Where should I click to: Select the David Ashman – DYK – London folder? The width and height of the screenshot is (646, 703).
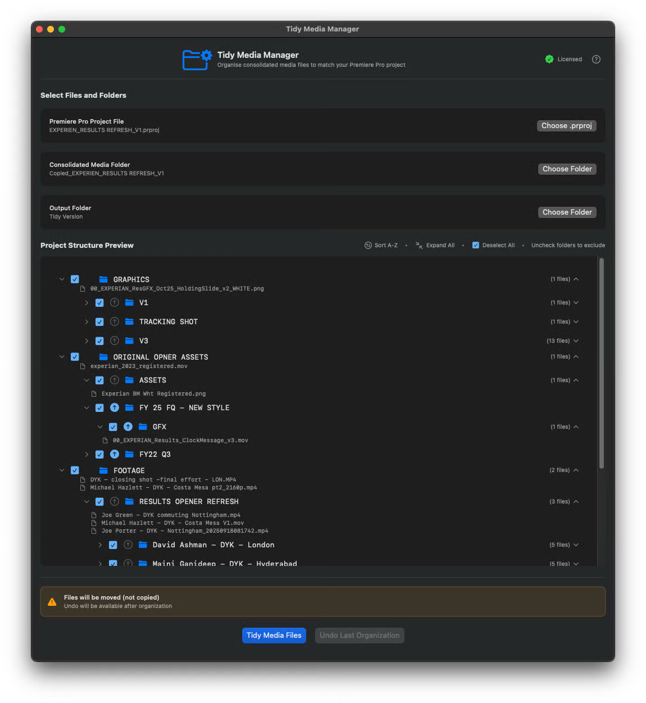point(213,545)
